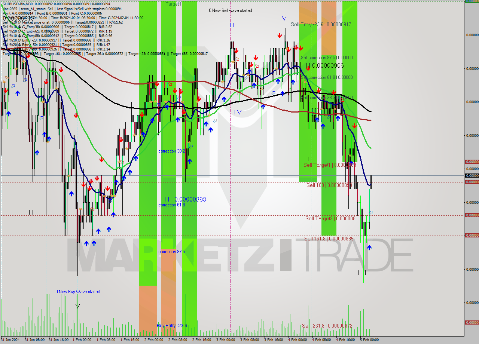
Task: Select the '0 New Buy Wave started' label
Action: (78, 292)
